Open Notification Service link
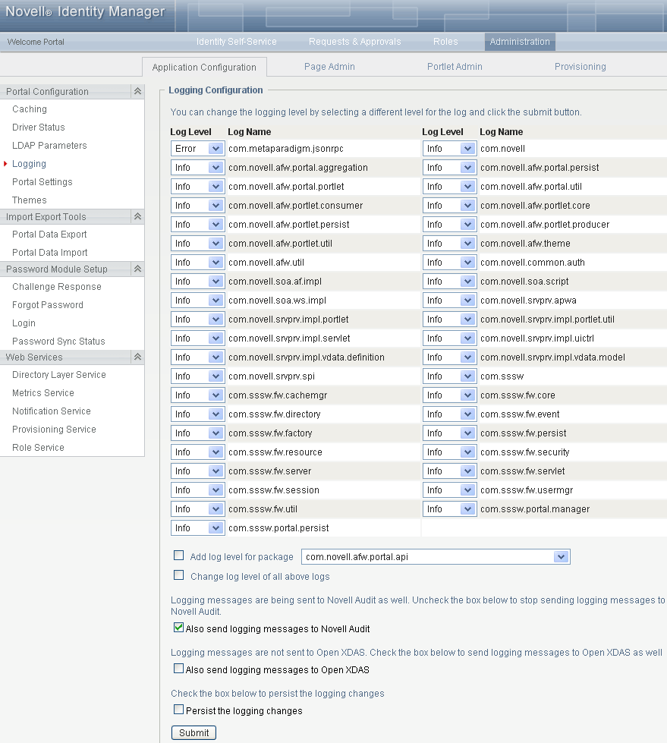The image size is (667, 743). tap(51, 411)
